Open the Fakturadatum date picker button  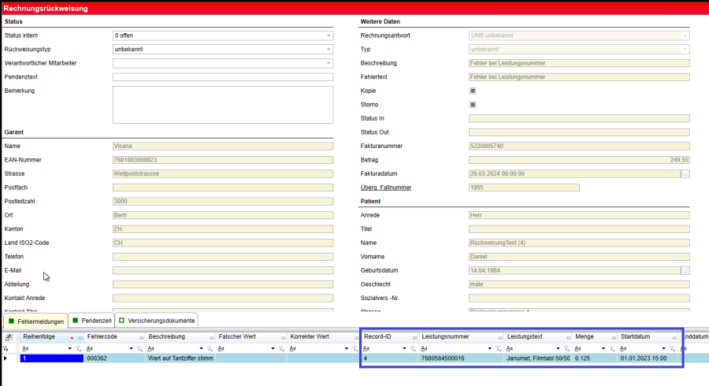685,173
